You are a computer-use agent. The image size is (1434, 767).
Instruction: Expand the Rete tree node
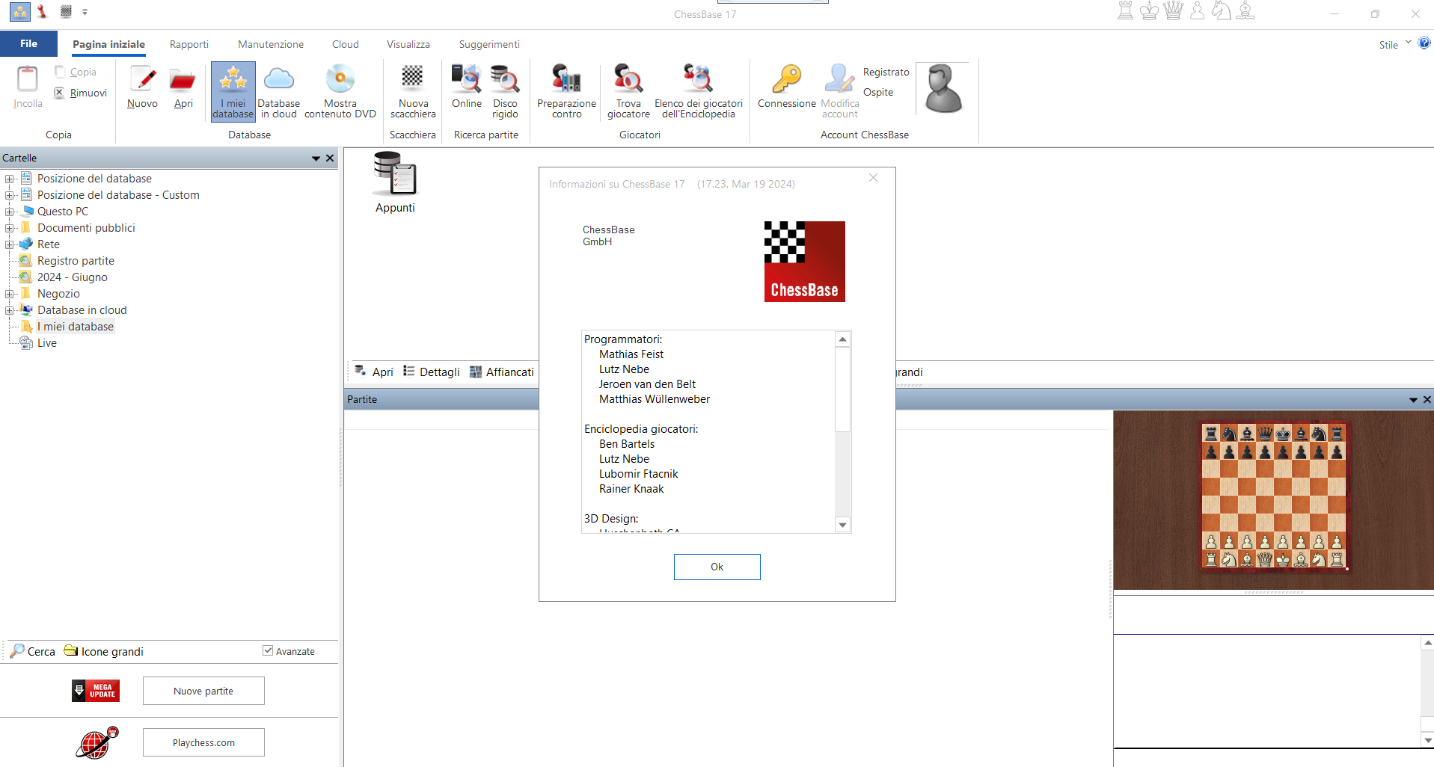click(10, 244)
